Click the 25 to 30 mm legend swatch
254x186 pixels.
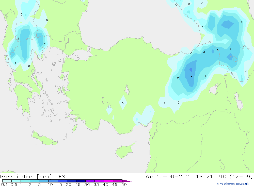click(81, 181)
